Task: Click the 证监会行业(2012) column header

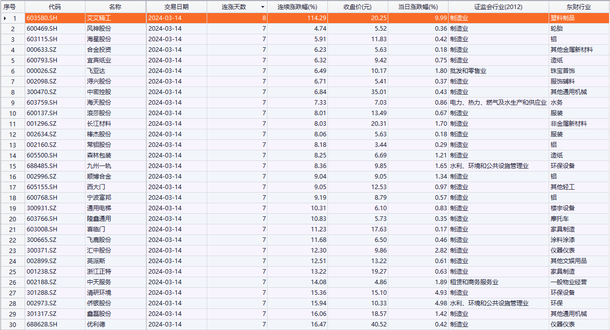Action: 498,7
